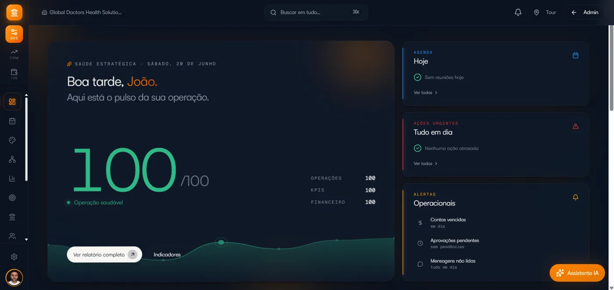
Task: Open the bank building icon in sidebar
Action: [x=12, y=217]
